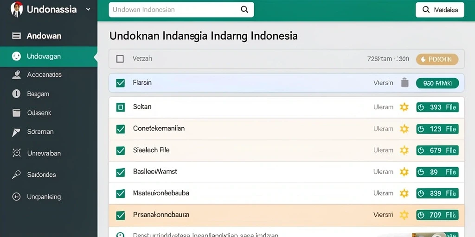Click the Verzah column header text
The height and width of the screenshot is (237, 475).
[x=142, y=59]
